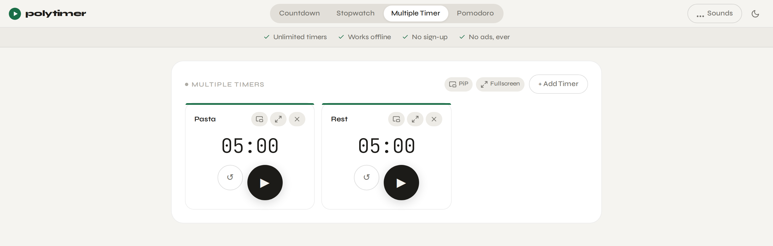
Task: Click the Rest timer progress bar
Action: click(x=386, y=104)
